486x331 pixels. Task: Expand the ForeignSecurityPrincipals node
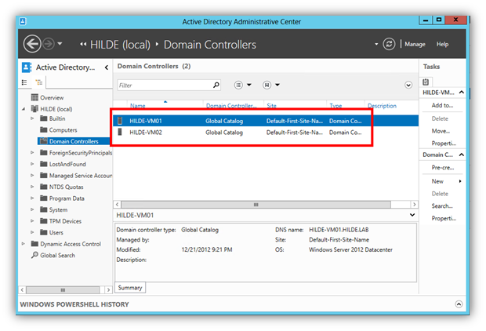(32, 153)
